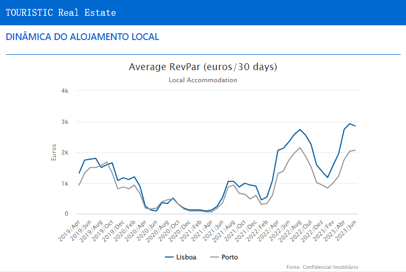
Task: Click the Lisboa line peak near 2022/Aug
Action: click(x=300, y=130)
